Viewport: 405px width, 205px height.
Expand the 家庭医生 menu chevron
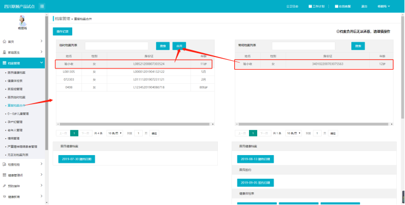42,52
